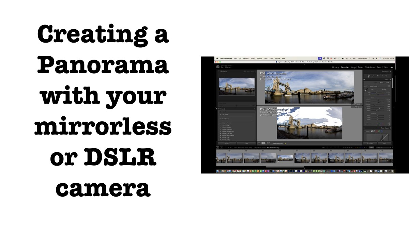
Task: Select the Red Eye Correction tool
Action: 377,75
